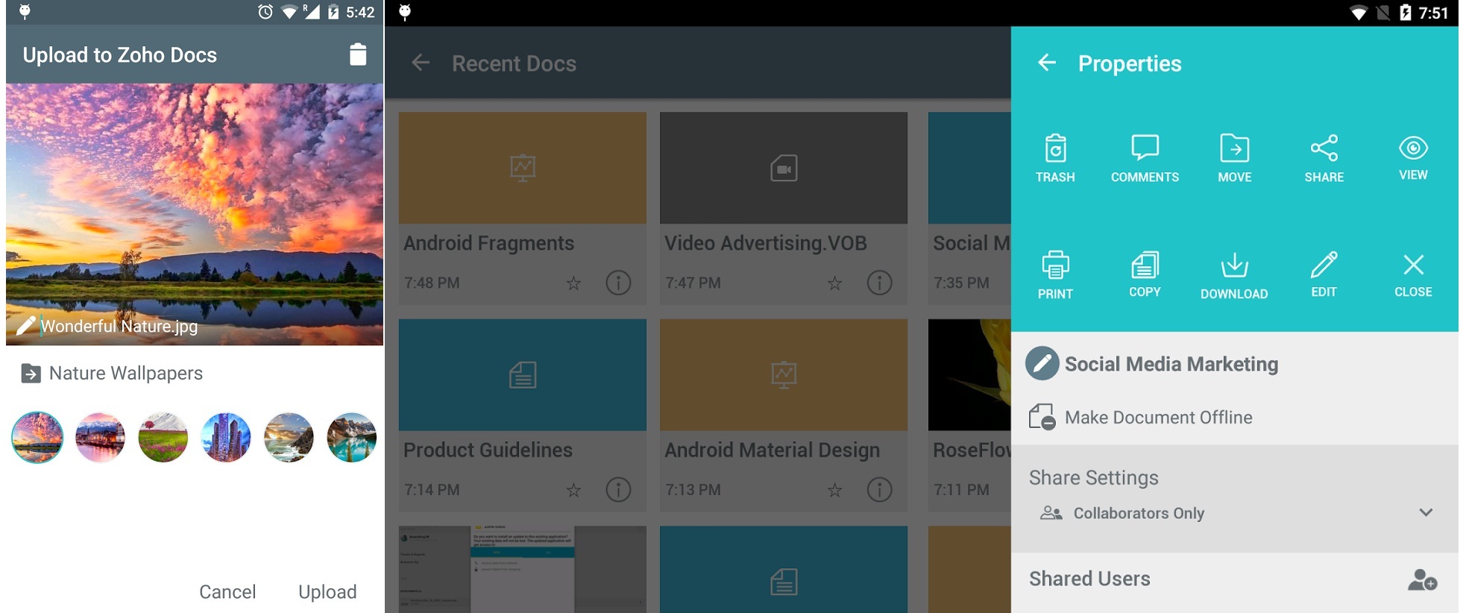Tap the 7:48 PM timestamp under Android Fragments

432,283
